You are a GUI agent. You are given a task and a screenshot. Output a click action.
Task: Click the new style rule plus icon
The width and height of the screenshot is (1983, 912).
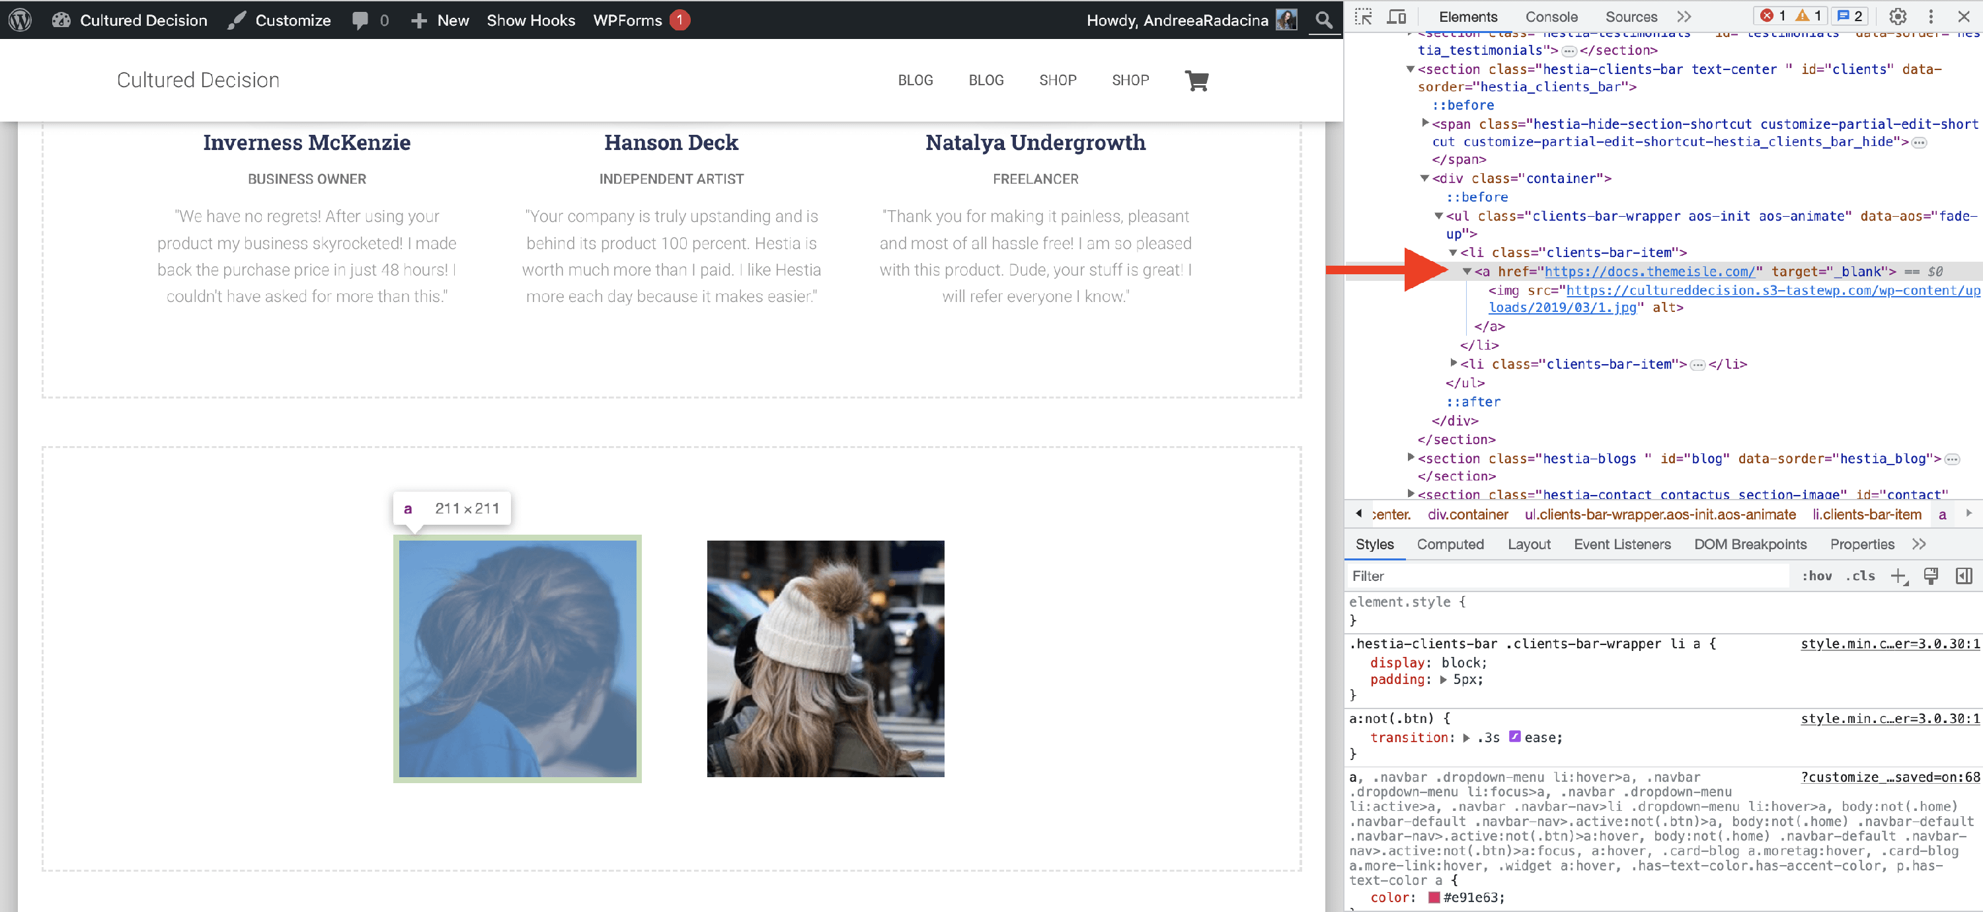1898,576
